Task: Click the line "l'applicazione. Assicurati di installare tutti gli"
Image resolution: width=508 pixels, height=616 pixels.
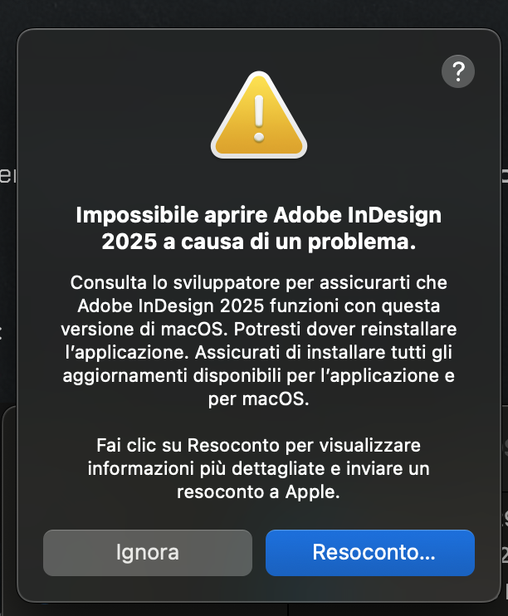Action: pos(259,351)
